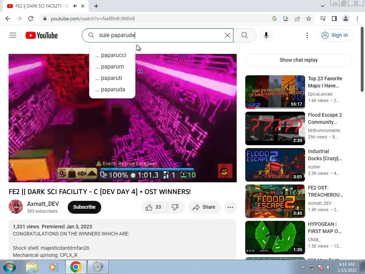
Task: Open taskbar clock and date
Action: pyautogui.click(x=346, y=267)
